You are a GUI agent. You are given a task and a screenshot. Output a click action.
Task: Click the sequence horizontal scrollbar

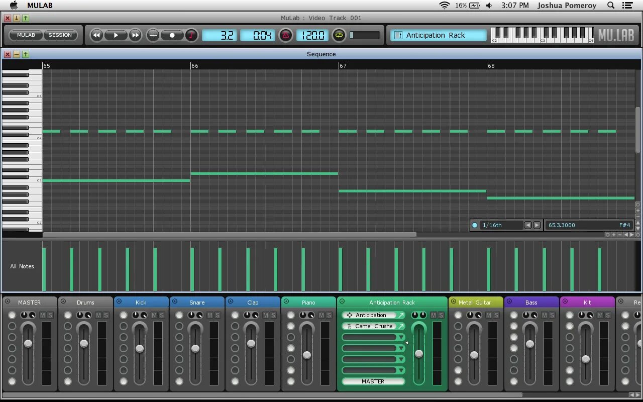pyautogui.click(x=230, y=235)
